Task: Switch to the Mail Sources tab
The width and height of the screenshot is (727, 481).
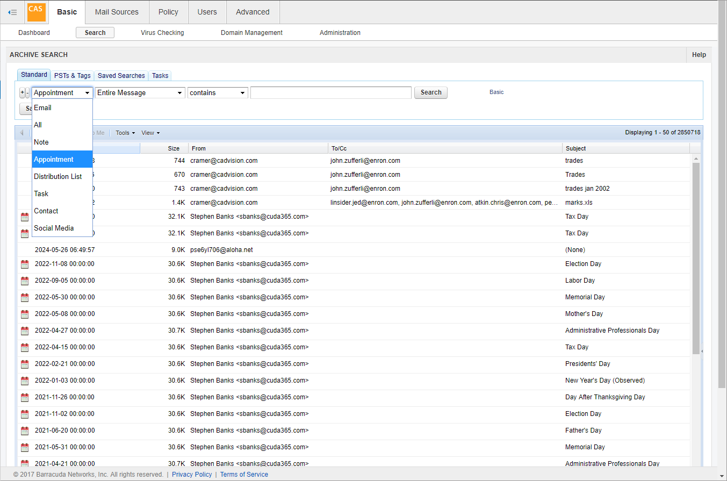Action: [117, 12]
